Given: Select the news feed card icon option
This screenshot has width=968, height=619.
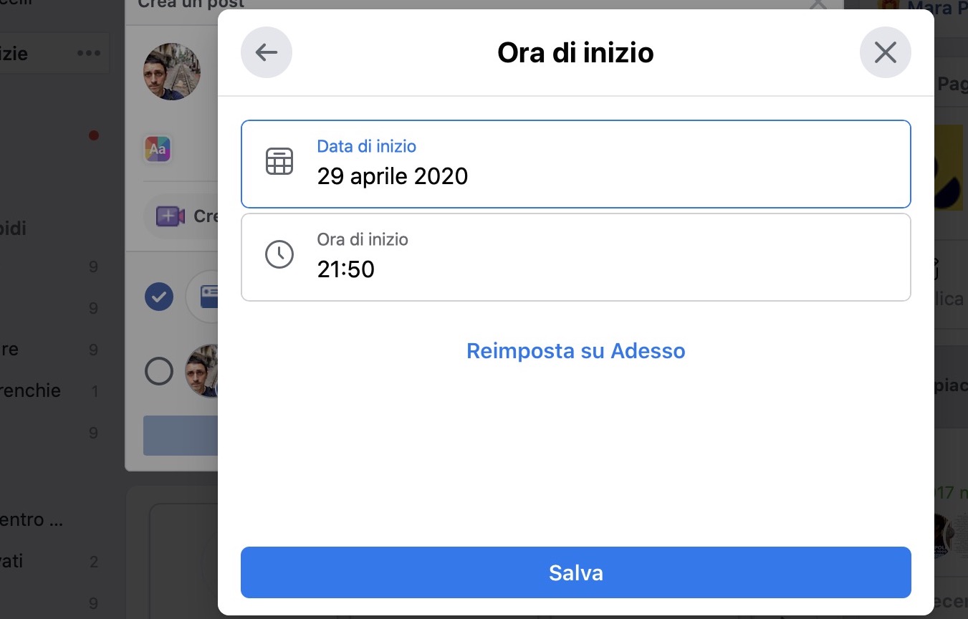Looking at the screenshot, I should 207,296.
